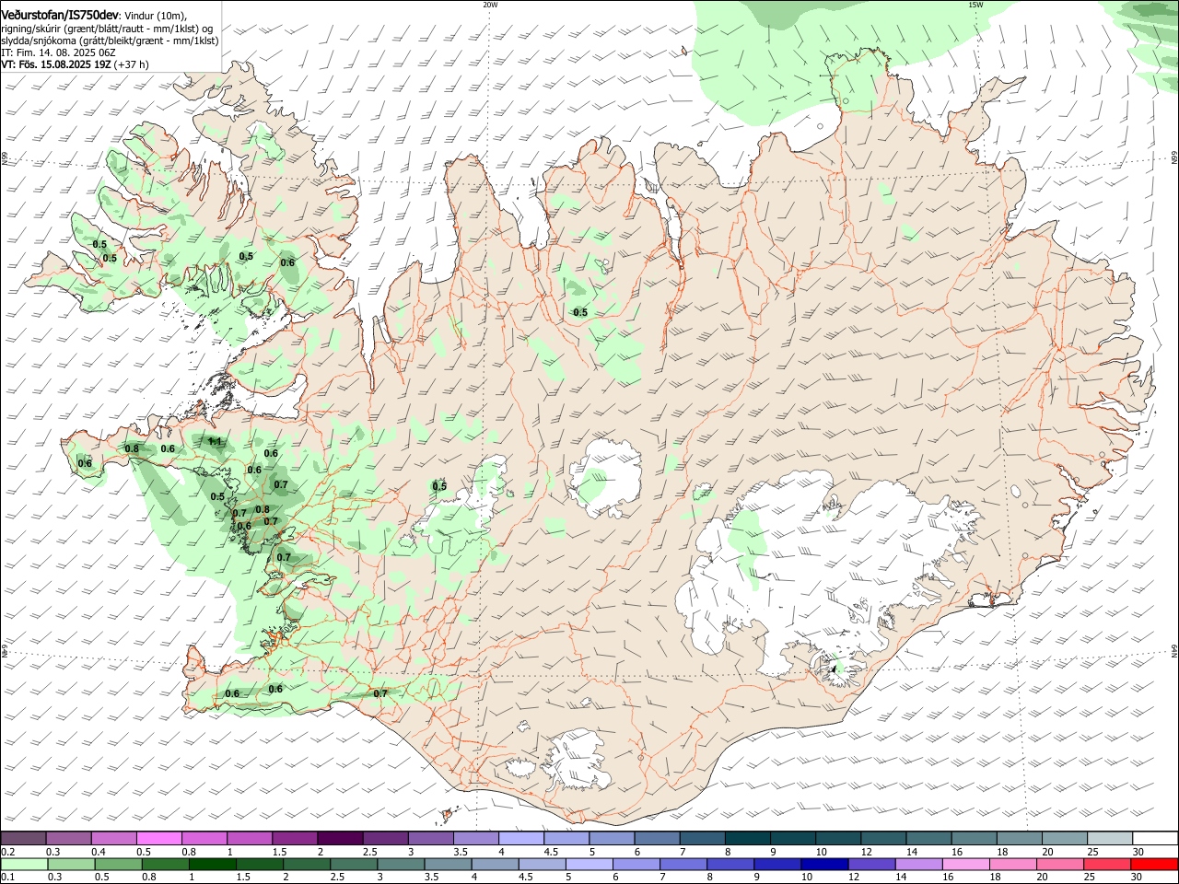The width and height of the screenshot is (1179, 884).
Task: Click the Mýrdalsjökull glacier near the south coast
Action: click(x=578, y=761)
